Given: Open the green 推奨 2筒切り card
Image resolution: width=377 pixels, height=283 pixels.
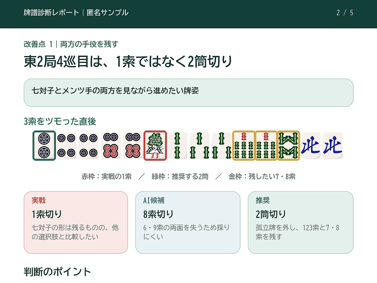Looking at the screenshot, I should (x=301, y=222).
